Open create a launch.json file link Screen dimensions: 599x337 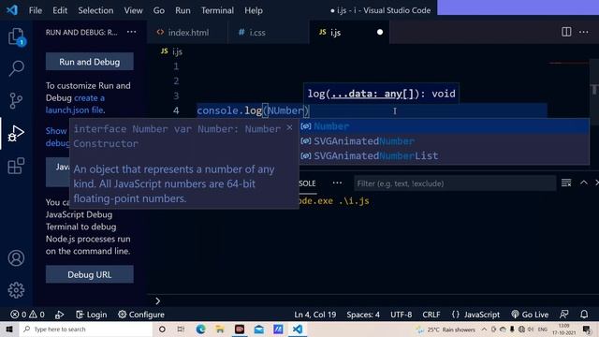(x=75, y=104)
